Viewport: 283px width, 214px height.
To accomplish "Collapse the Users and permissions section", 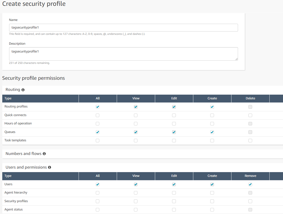I will (x=143, y=167).
